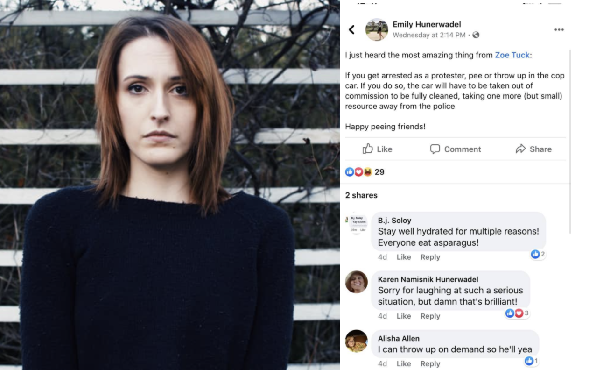
Task: Like Karen Namisnik Hunerwadel's comment
Action: tap(404, 316)
